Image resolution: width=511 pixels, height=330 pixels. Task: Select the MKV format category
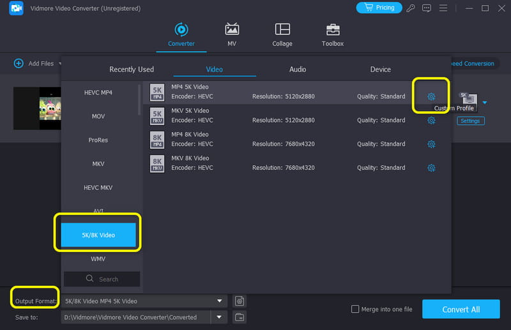point(98,164)
